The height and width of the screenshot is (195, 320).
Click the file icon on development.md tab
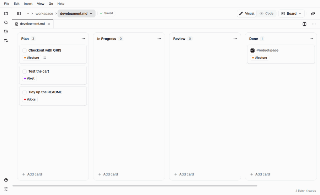click(17, 24)
